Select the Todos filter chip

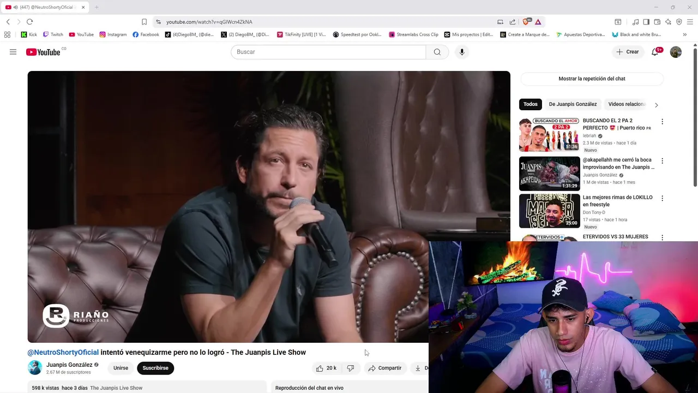pos(531,104)
